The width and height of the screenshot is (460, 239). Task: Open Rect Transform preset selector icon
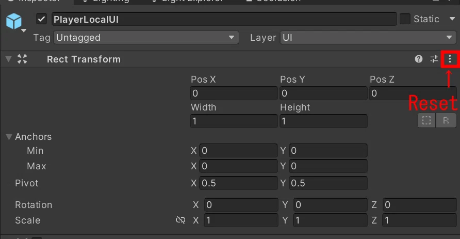pos(434,59)
